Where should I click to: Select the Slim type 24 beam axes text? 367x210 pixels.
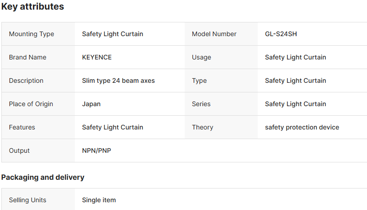[x=118, y=81]
